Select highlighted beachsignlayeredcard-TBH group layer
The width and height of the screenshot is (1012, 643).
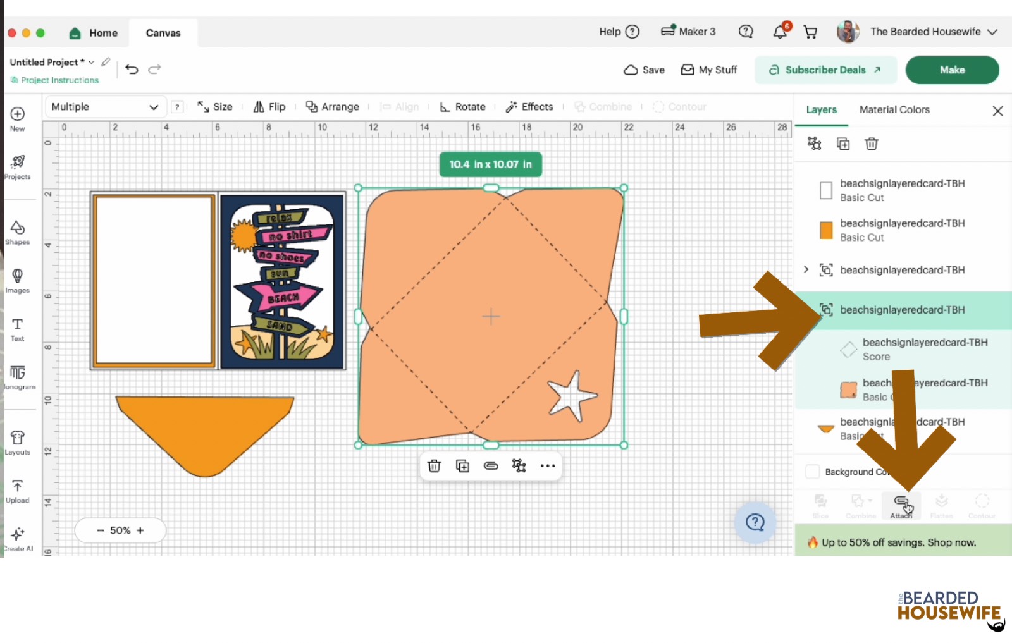point(903,310)
